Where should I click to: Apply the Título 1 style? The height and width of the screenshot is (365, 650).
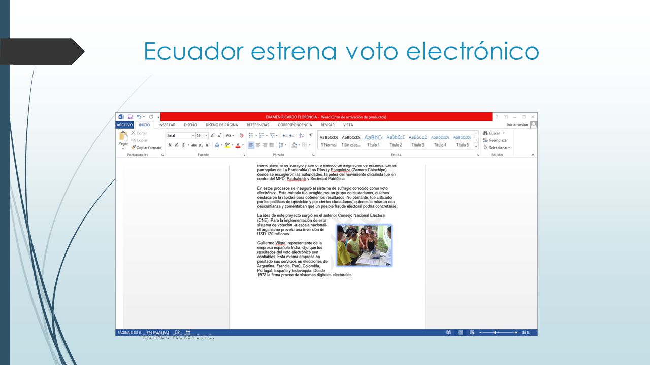pos(373,140)
